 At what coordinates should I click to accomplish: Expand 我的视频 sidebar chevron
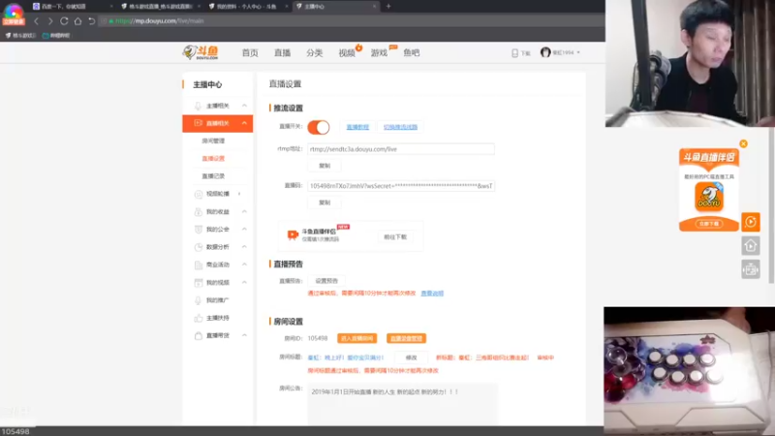(x=244, y=282)
